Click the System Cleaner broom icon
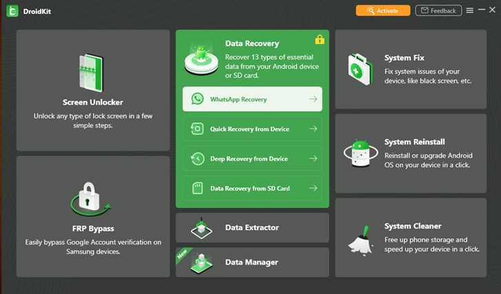 pyautogui.click(x=361, y=241)
